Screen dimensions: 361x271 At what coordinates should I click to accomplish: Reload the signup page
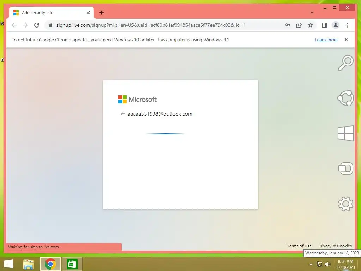point(37,25)
